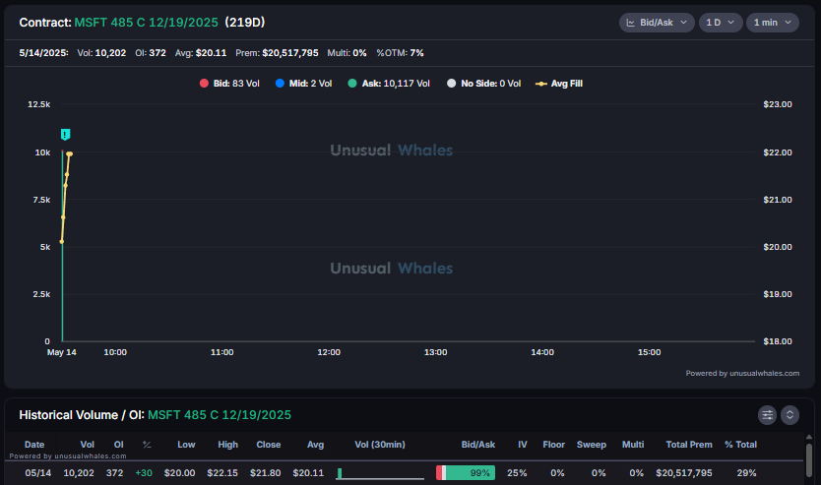Screen dimensions: 821x485
Task: Click the Prem: $20,517,795 stat in summary bar
Action: [x=277, y=53]
